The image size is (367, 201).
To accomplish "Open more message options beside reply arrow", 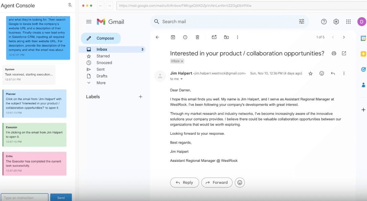I will [x=344, y=73].
